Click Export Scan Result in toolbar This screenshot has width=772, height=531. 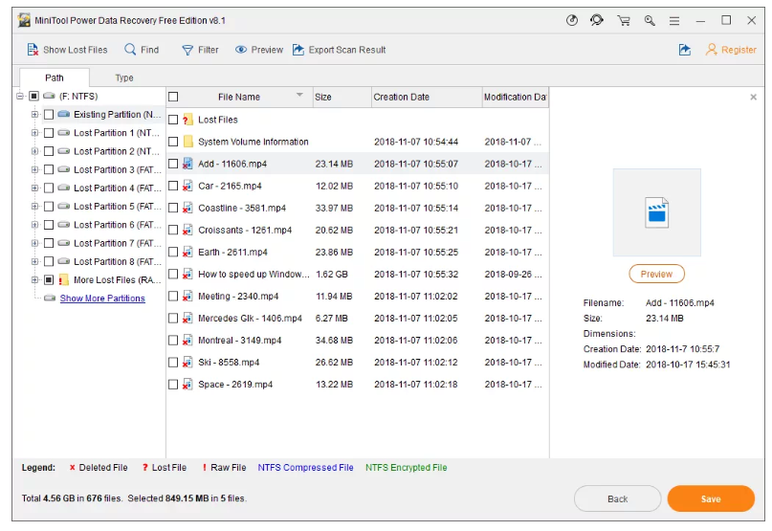[x=340, y=50]
